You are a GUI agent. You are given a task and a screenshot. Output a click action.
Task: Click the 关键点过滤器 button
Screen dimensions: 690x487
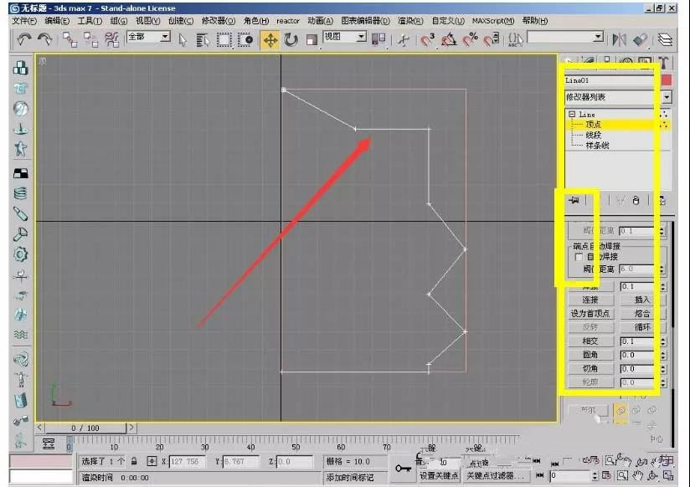pos(497,475)
